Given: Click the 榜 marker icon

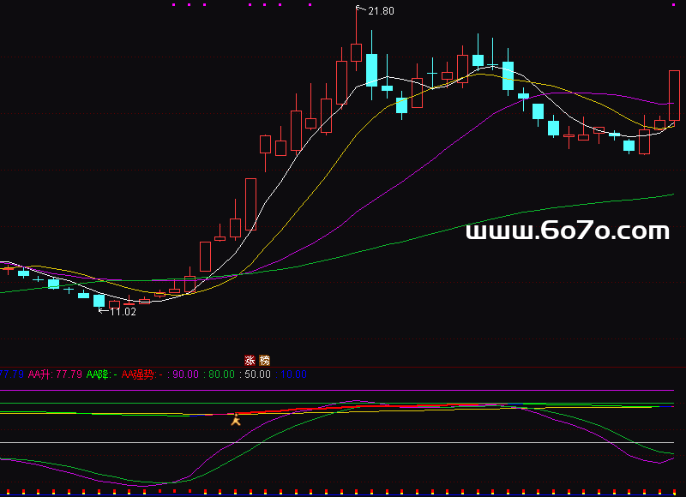Looking at the screenshot, I should pyautogui.click(x=265, y=361).
